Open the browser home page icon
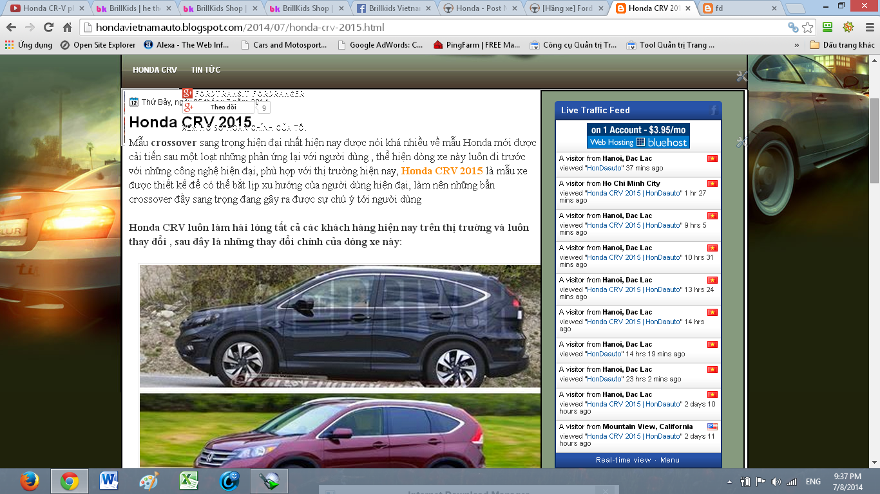 [67, 28]
